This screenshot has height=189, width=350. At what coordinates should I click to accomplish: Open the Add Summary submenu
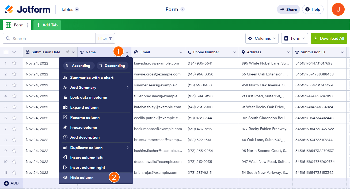[x=96, y=87]
